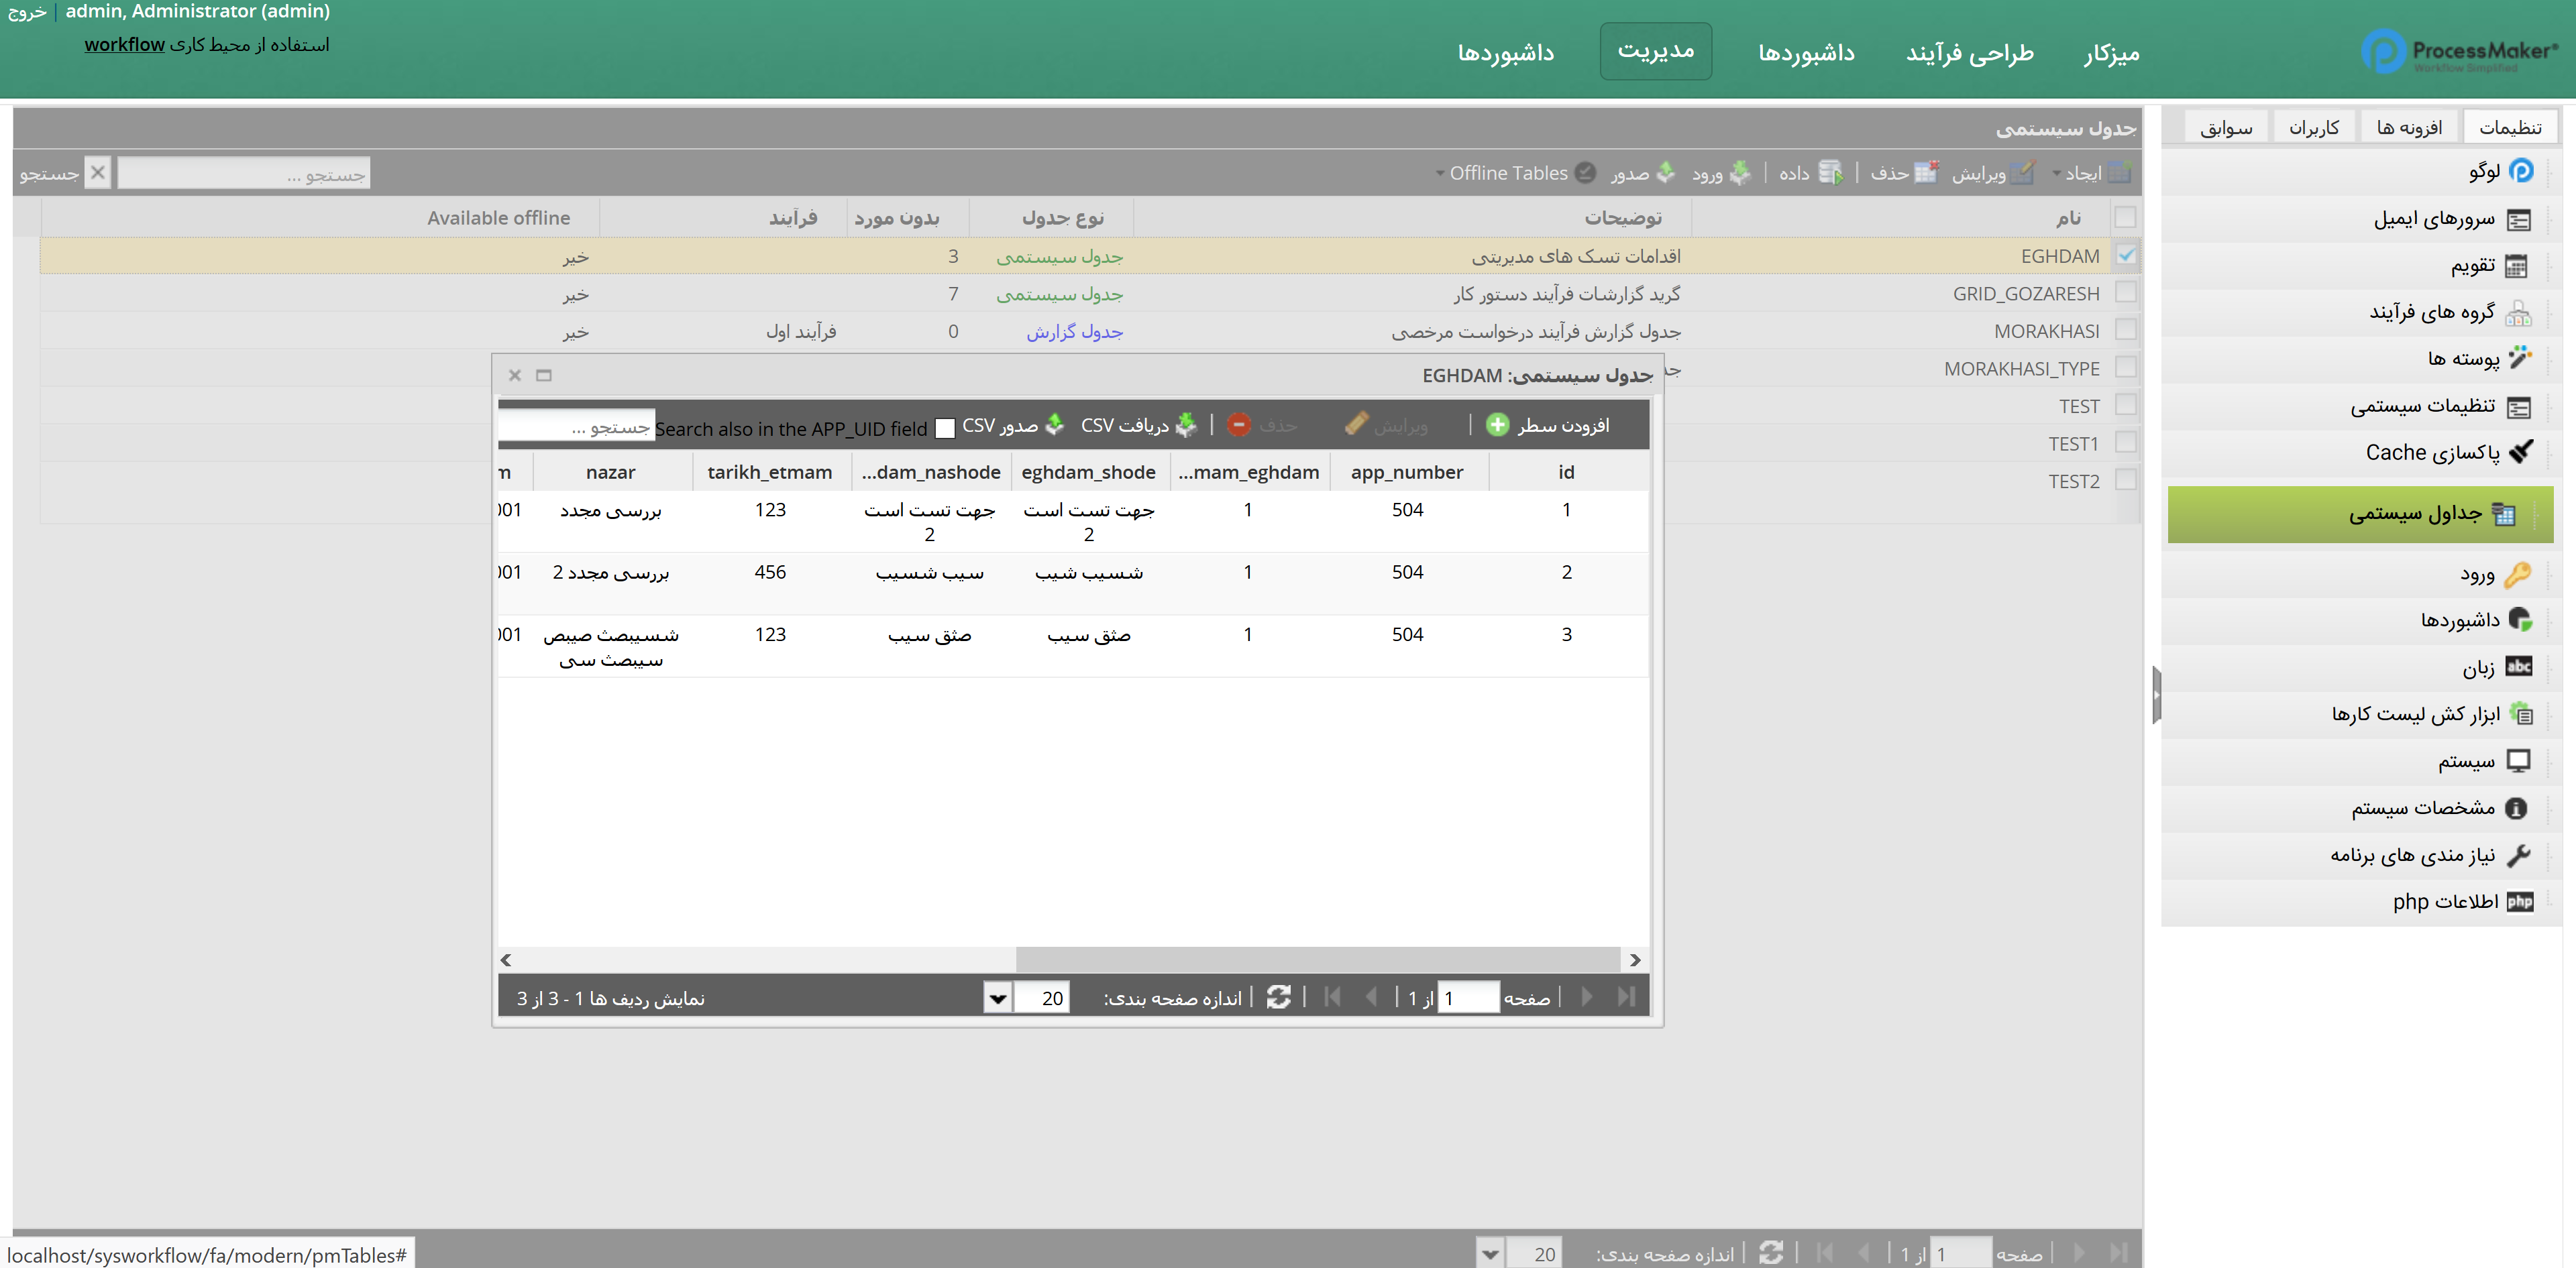Enable Search also in APP_UID field checkbox
The image size is (2576, 1268).
(x=945, y=428)
